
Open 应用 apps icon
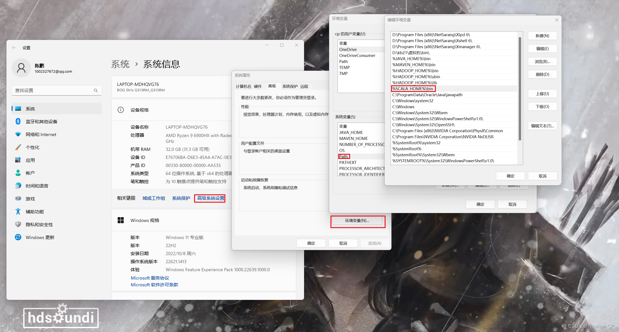[18, 160]
